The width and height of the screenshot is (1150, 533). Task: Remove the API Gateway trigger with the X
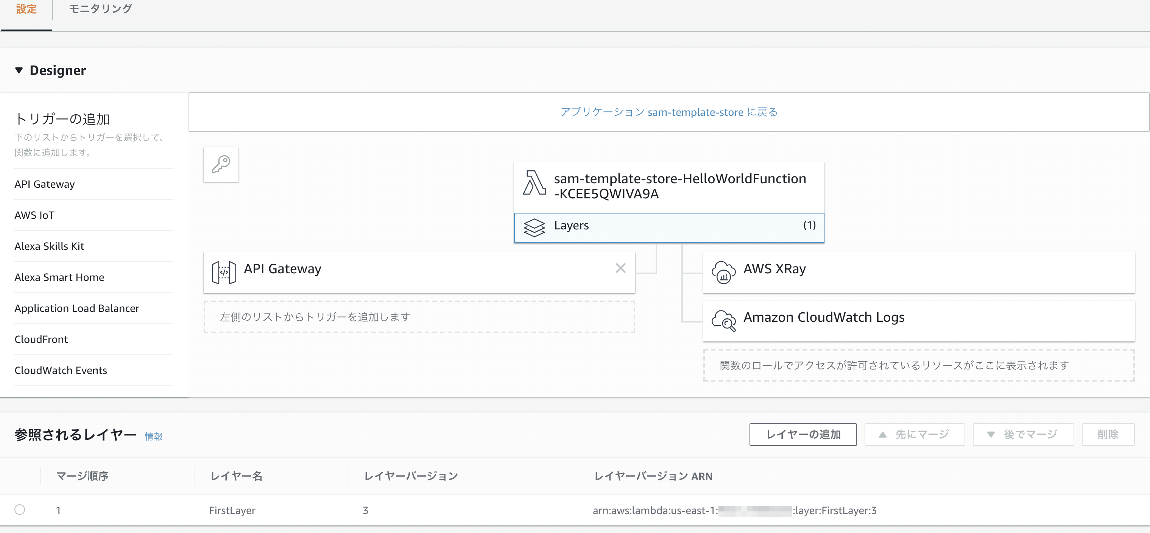click(620, 268)
